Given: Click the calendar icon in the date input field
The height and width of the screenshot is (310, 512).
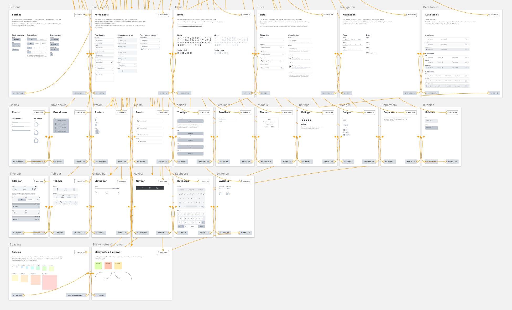Looking at the screenshot, I should tap(112, 62).
